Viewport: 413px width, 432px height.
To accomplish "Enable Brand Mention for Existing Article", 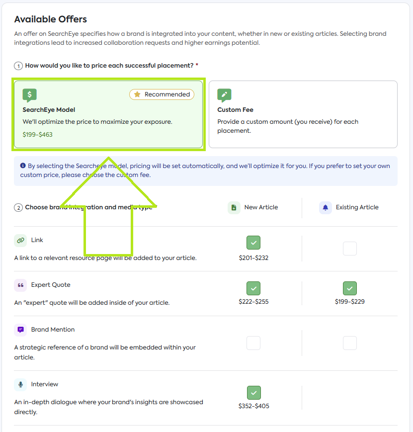I will [350, 343].
